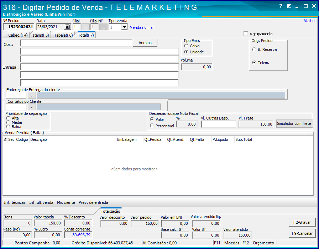319x249 pixels.
Task: Click the Vl. Frete field
Action: (256, 124)
